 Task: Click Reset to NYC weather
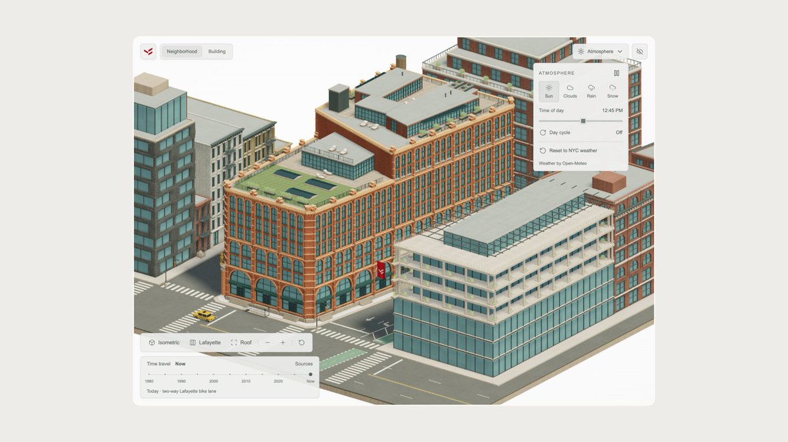pos(580,151)
